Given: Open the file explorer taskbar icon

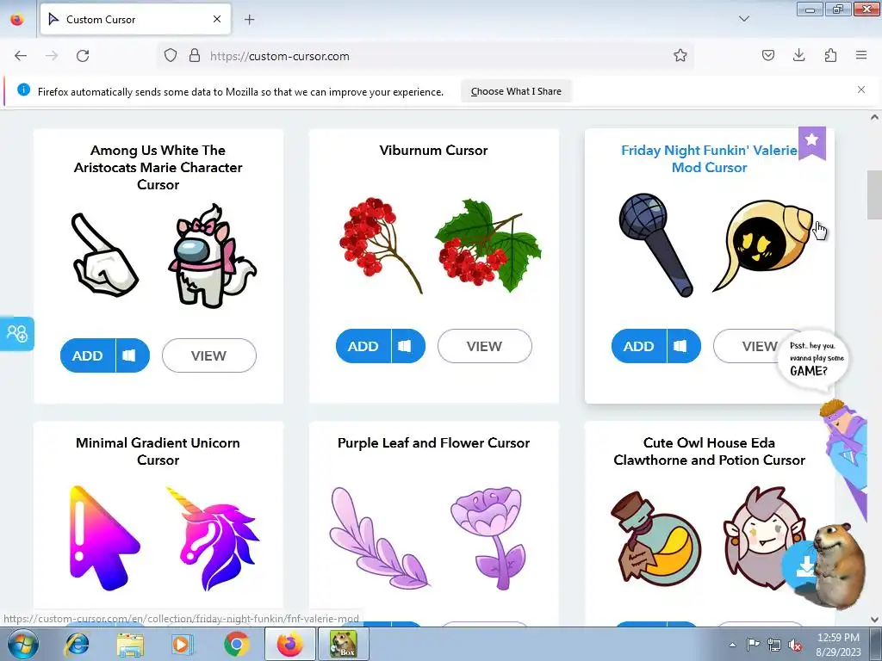Looking at the screenshot, I should coord(130,644).
